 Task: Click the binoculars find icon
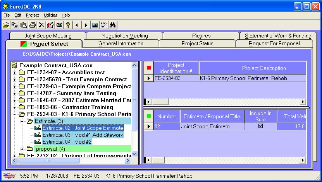[x=113, y=25]
